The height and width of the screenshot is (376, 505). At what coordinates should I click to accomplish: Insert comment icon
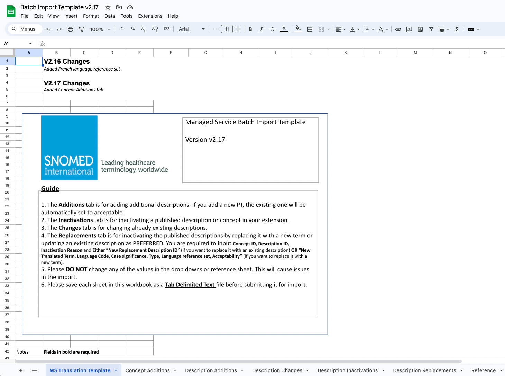[x=409, y=29]
